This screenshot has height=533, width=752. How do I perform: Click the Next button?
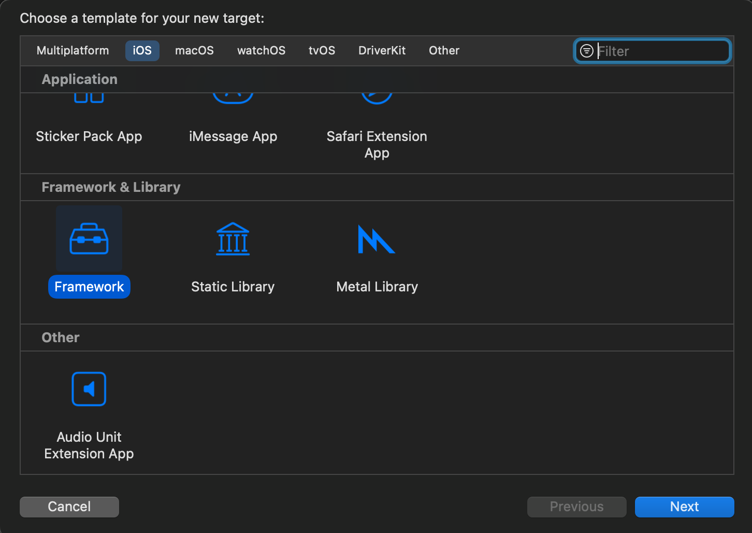tap(685, 507)
